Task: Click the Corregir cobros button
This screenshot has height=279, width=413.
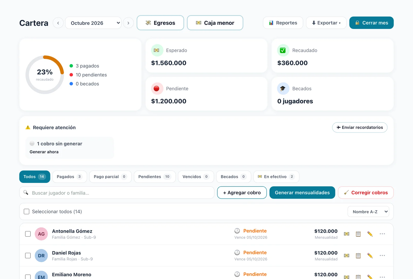Action: (x=366, y=193)
